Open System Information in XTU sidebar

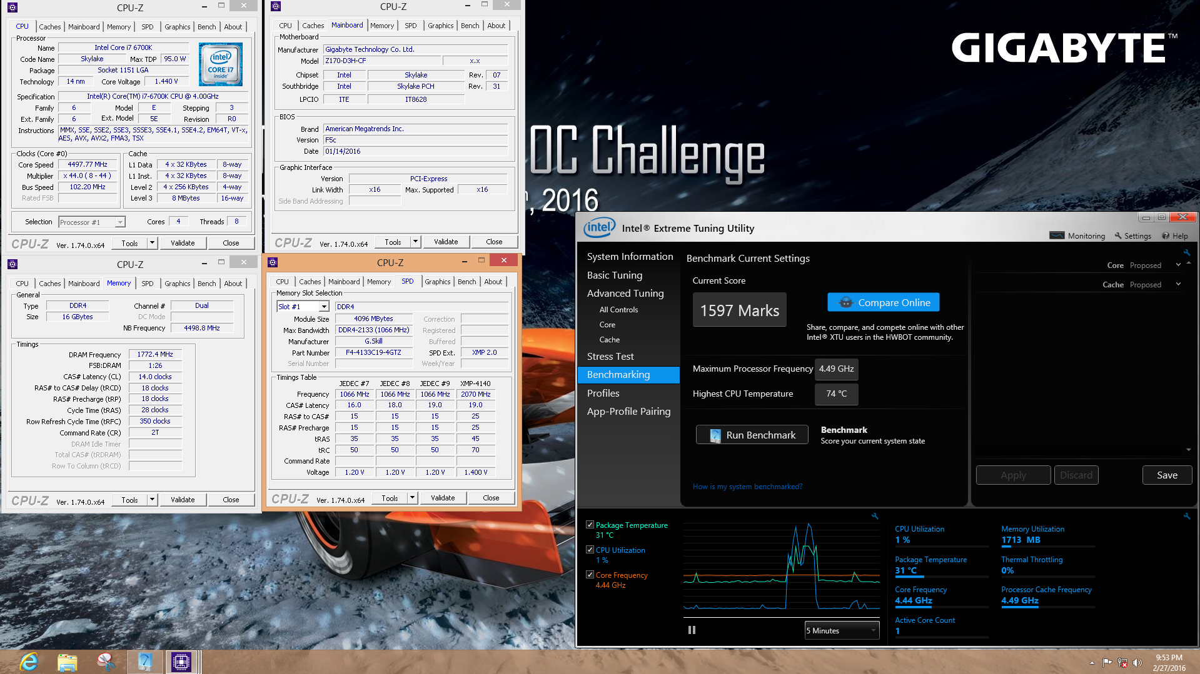[630, 257]
